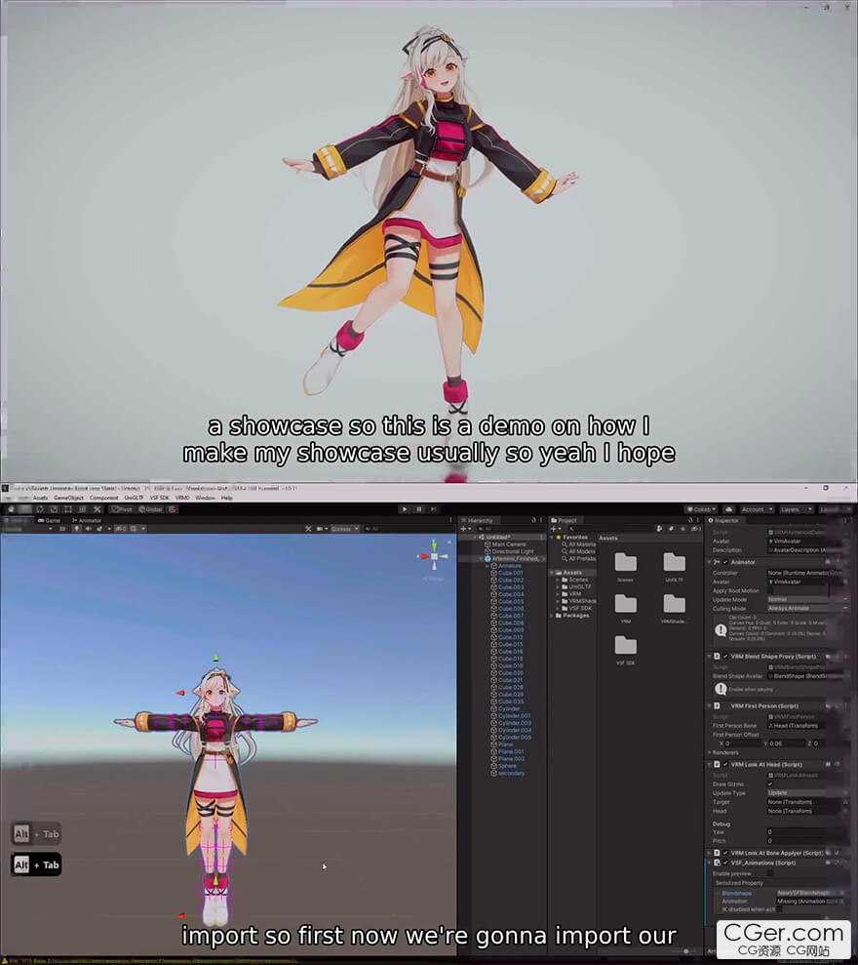This screenshot has height=965, width=858.
Task: Open the VRM0 menu
Action: pyautogui.click(x=182, y=498)
